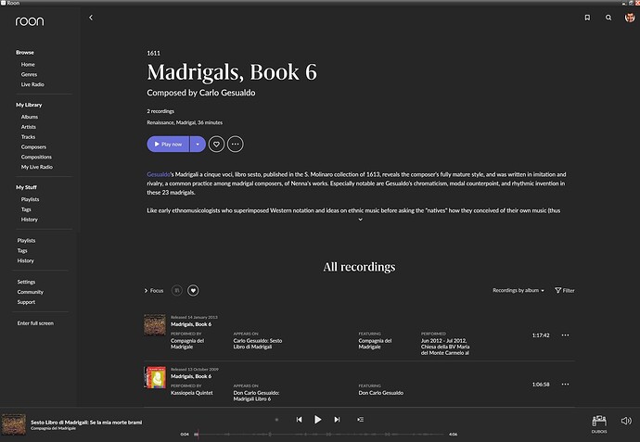Open the Filter funnel

click(x=565, y=290)
